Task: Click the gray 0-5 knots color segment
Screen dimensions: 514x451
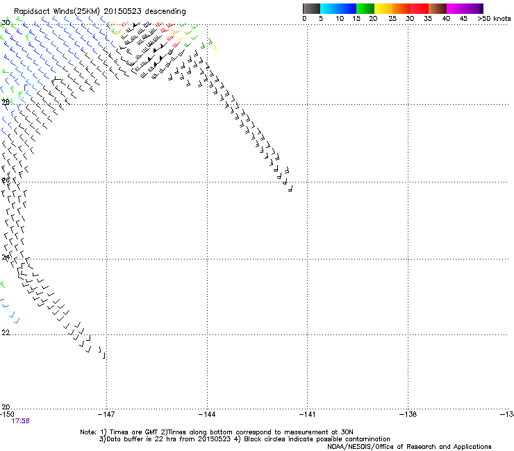Action: (x=311, y=8)
